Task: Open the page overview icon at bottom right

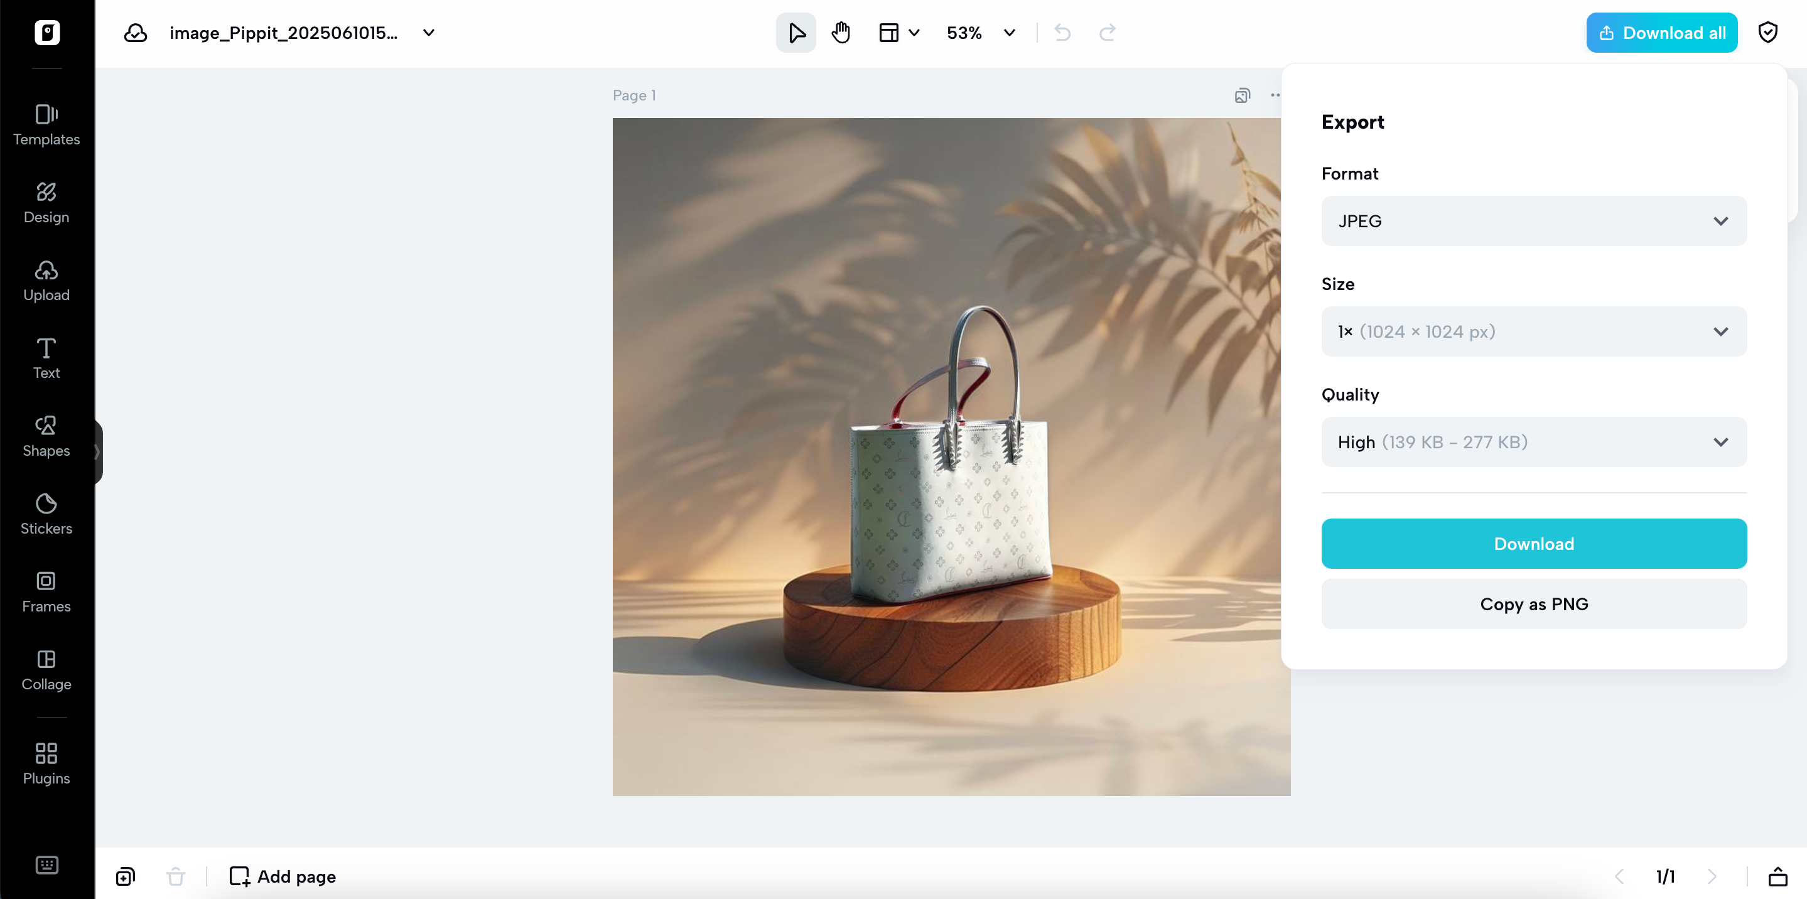Action: pyautogui.click(x=1777, y=876)
